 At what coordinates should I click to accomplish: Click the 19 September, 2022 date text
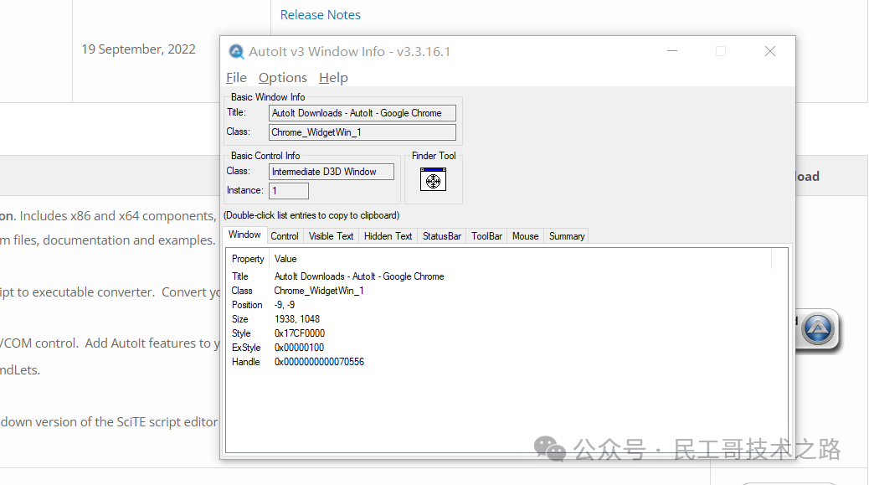[x=138, y=49]
